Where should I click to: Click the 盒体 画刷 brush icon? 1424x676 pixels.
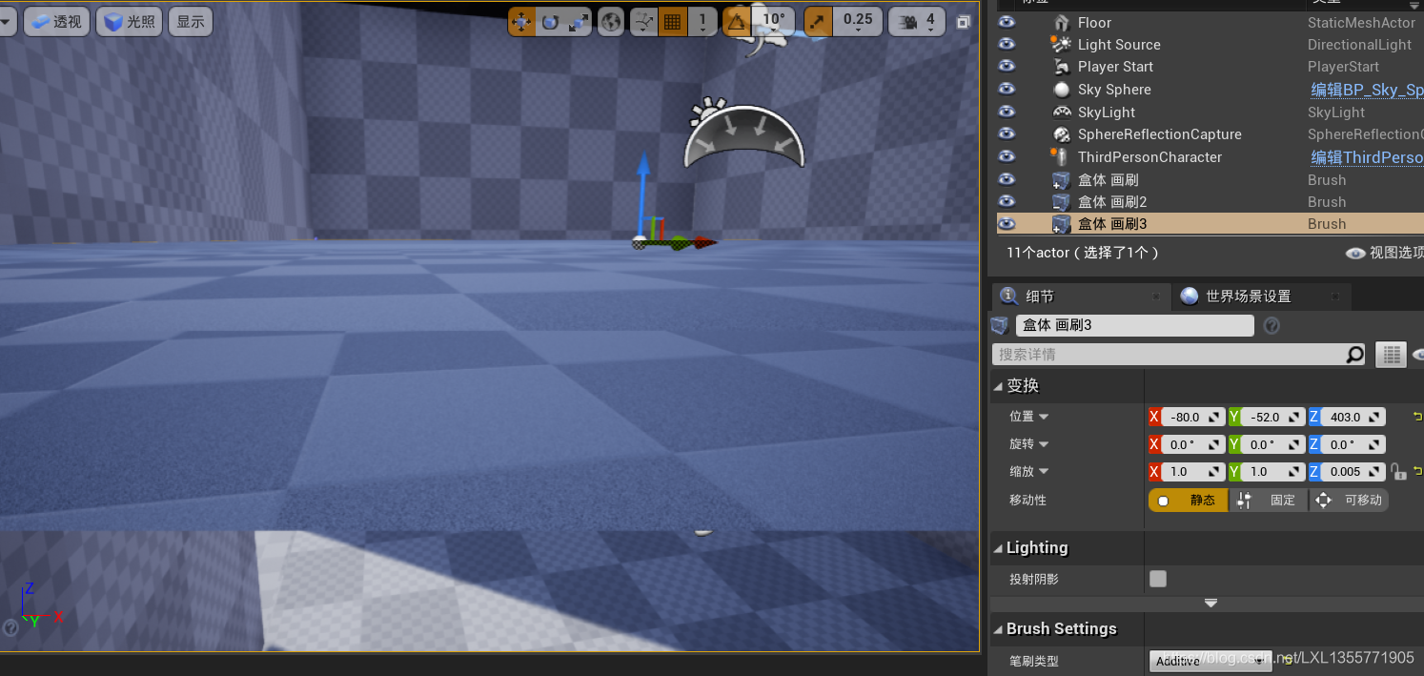1061,179
